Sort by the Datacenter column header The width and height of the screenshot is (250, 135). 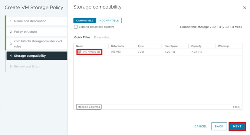click(117, 46)
